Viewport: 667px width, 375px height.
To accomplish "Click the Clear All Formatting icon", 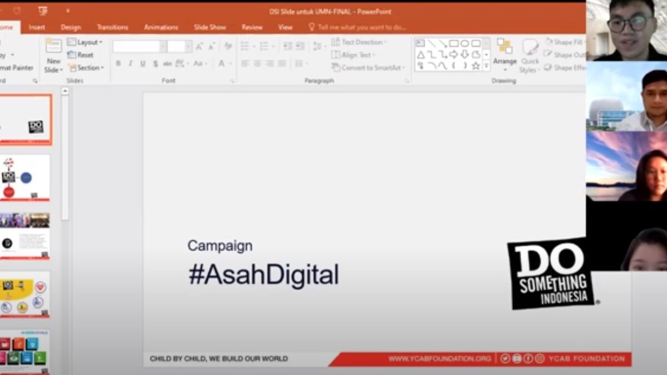I will click(228, 47).
